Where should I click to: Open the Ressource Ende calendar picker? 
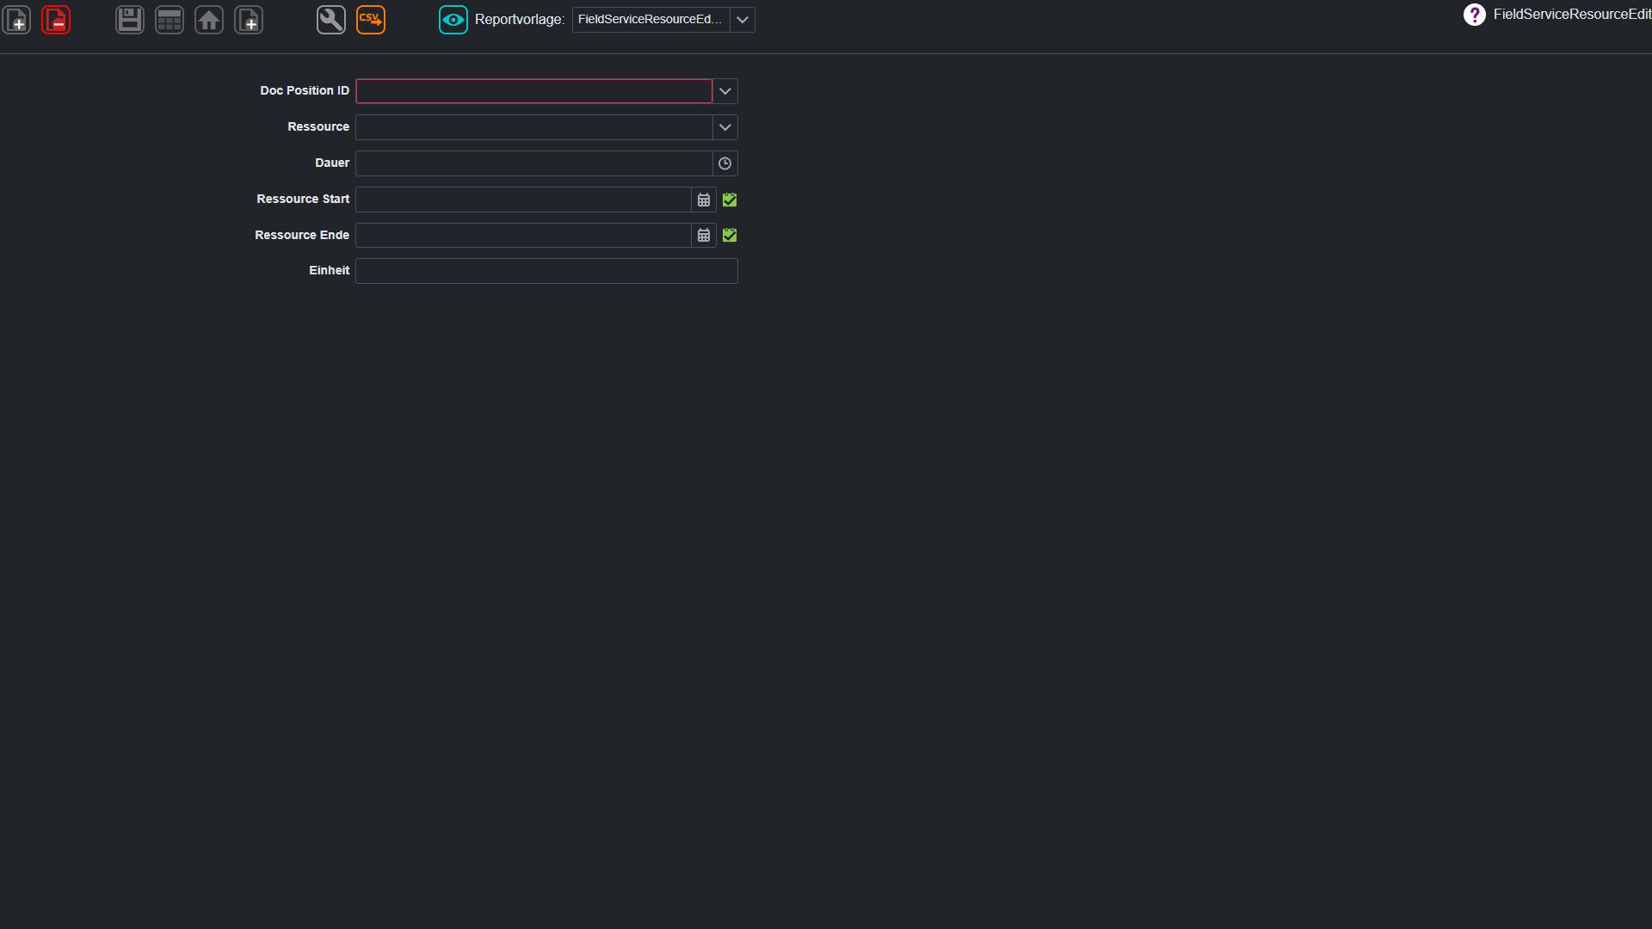704,235
